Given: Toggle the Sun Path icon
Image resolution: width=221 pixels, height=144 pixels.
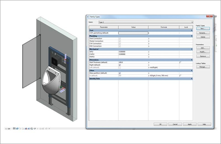Looking at the screenshot, I should tap(20, 129).
